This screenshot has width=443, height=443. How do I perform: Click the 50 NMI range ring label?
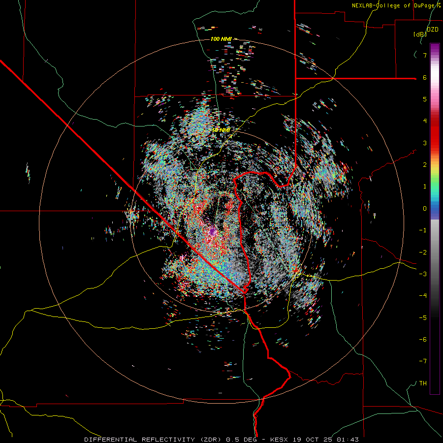(221, 130)
